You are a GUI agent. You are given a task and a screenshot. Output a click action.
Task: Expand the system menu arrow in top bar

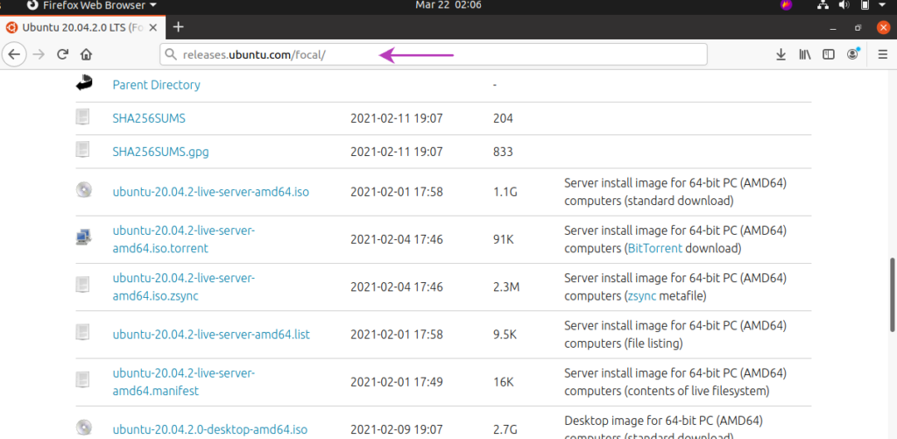[x=881, y=5]
